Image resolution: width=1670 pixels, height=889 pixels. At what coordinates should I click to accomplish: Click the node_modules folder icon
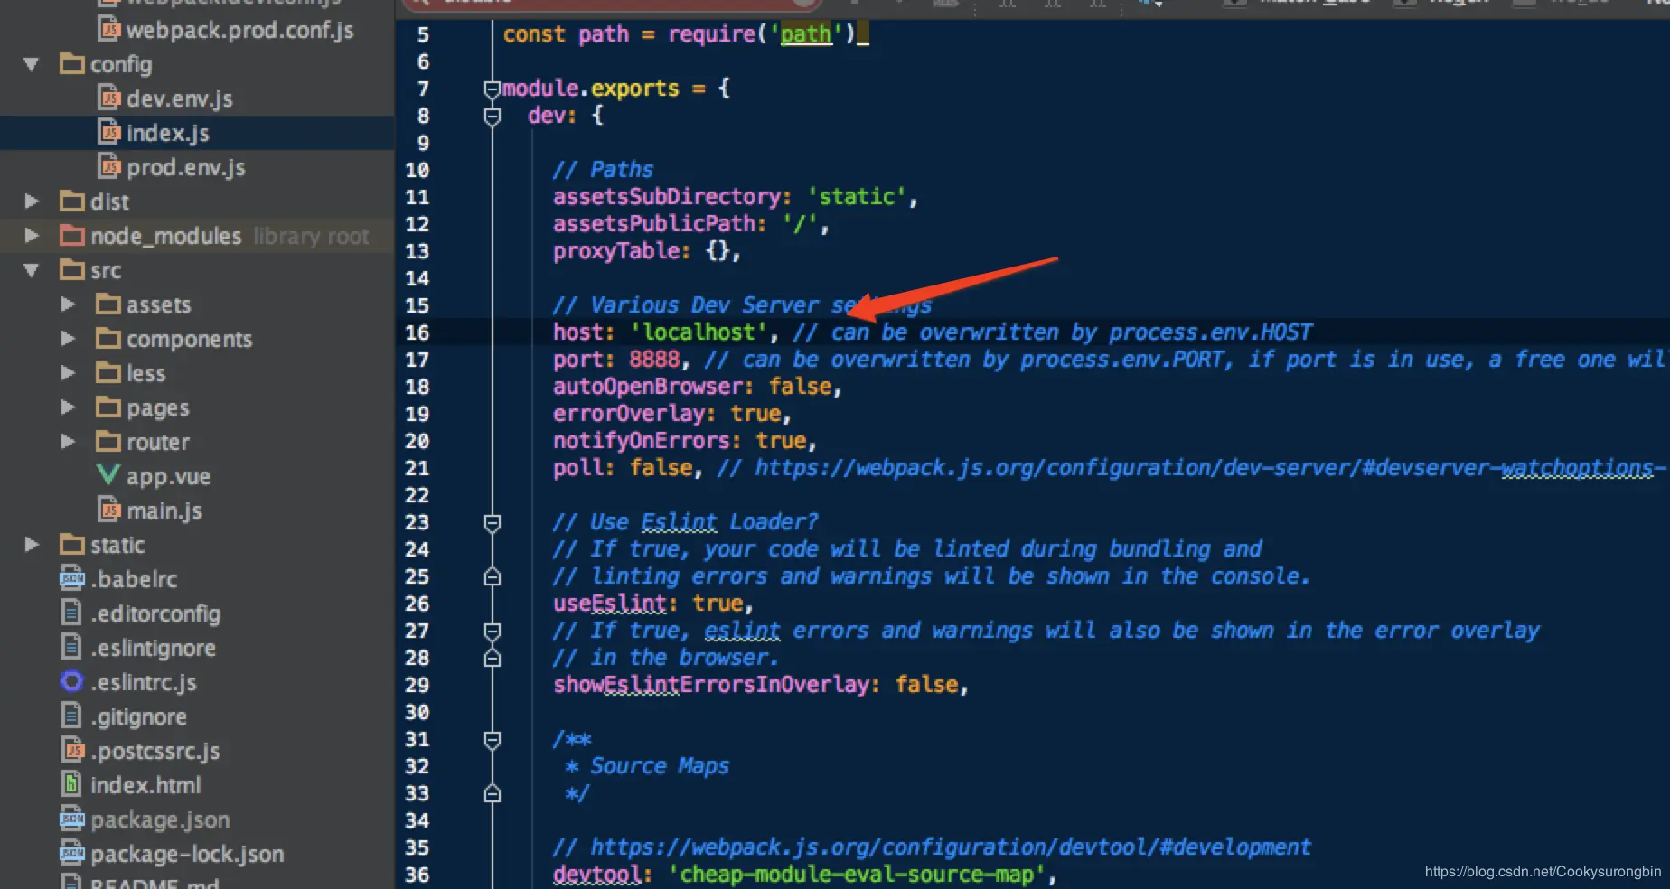click(72, 236)
